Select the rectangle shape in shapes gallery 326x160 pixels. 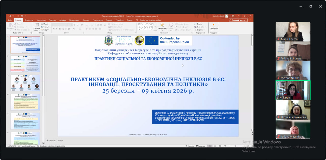147,24
